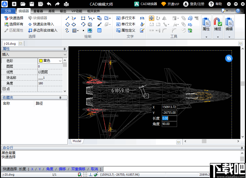This screenshot has height=178, width=246.
Task: Click the table grid icon
Action: pos(99,31)
